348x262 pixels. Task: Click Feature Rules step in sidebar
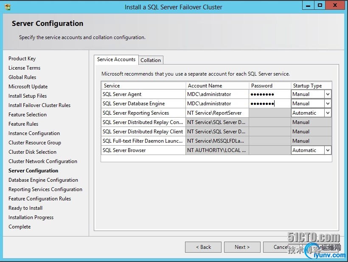(23, 124)
